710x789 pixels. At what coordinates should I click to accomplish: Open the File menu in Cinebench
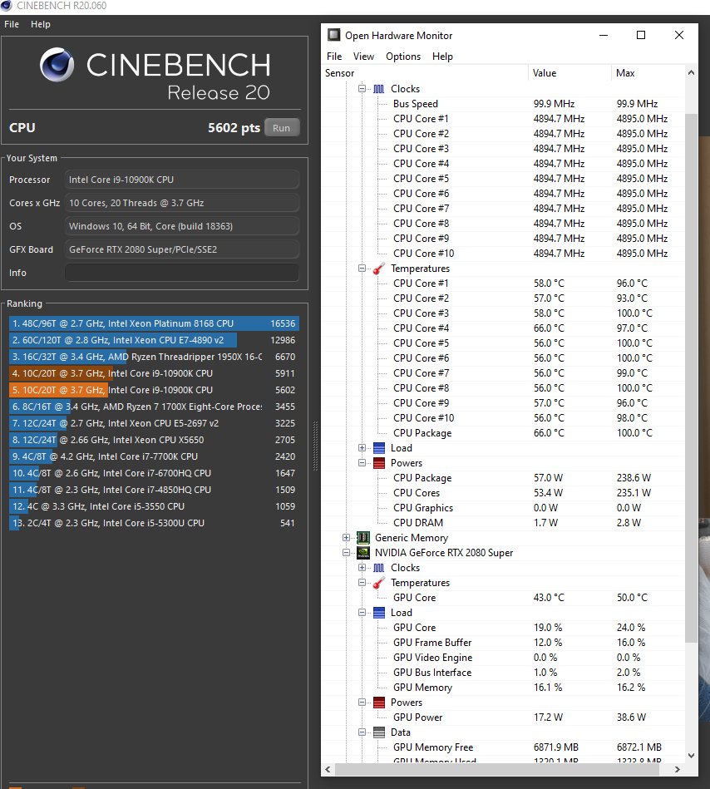click(x=12, y=24)
